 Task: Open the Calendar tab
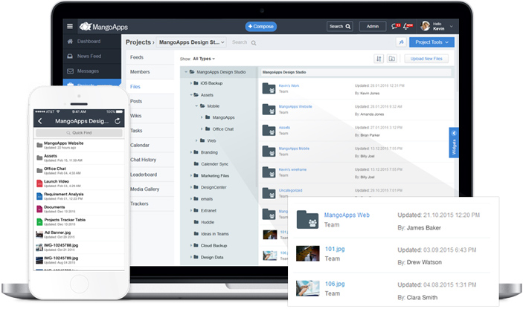(140, 145)
